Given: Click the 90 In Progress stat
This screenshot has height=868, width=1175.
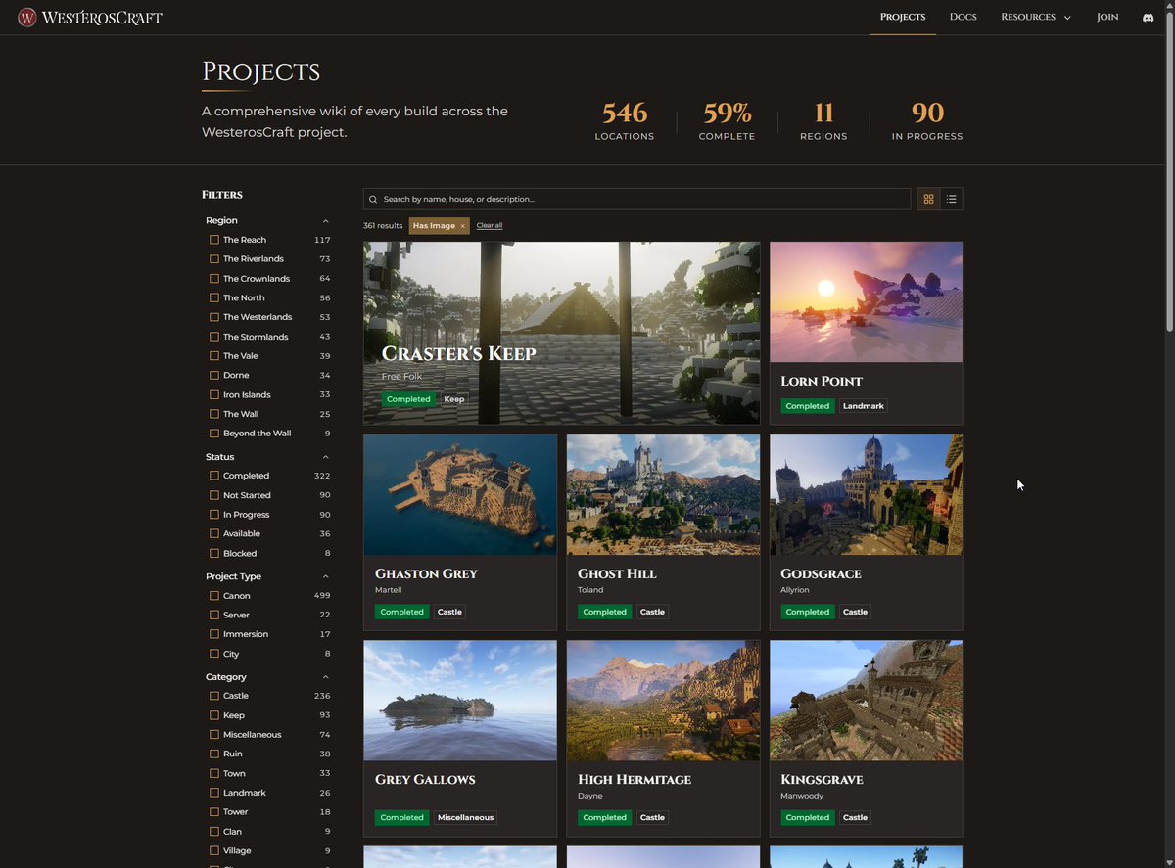Looking at the screenshot, I should point(927,121).
